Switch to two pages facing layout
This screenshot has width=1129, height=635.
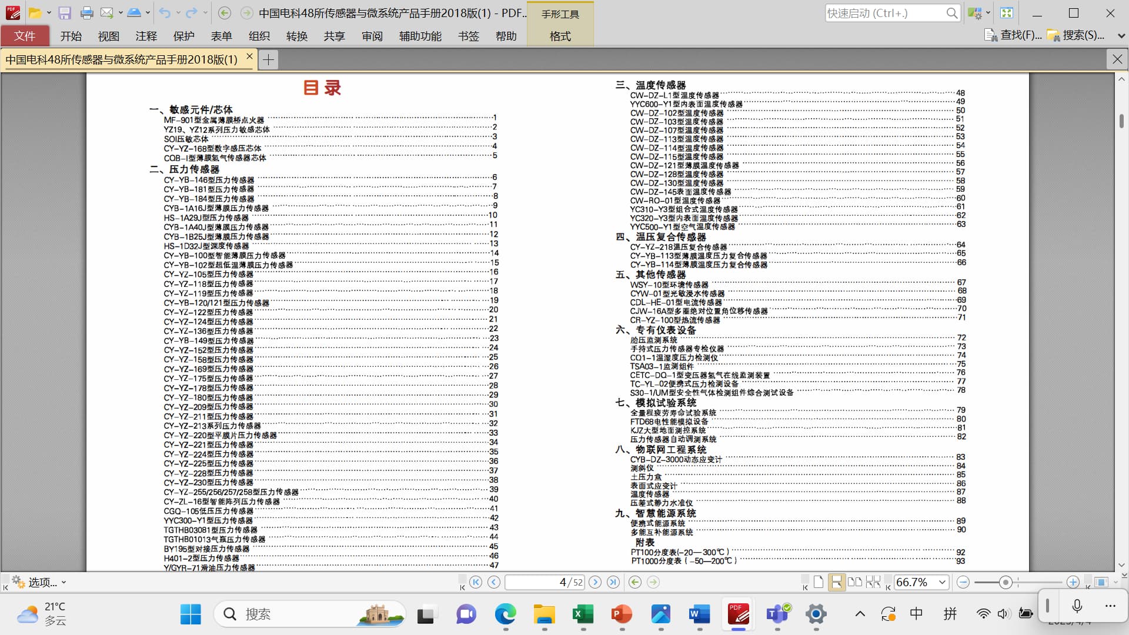click(x=854, y=582)
